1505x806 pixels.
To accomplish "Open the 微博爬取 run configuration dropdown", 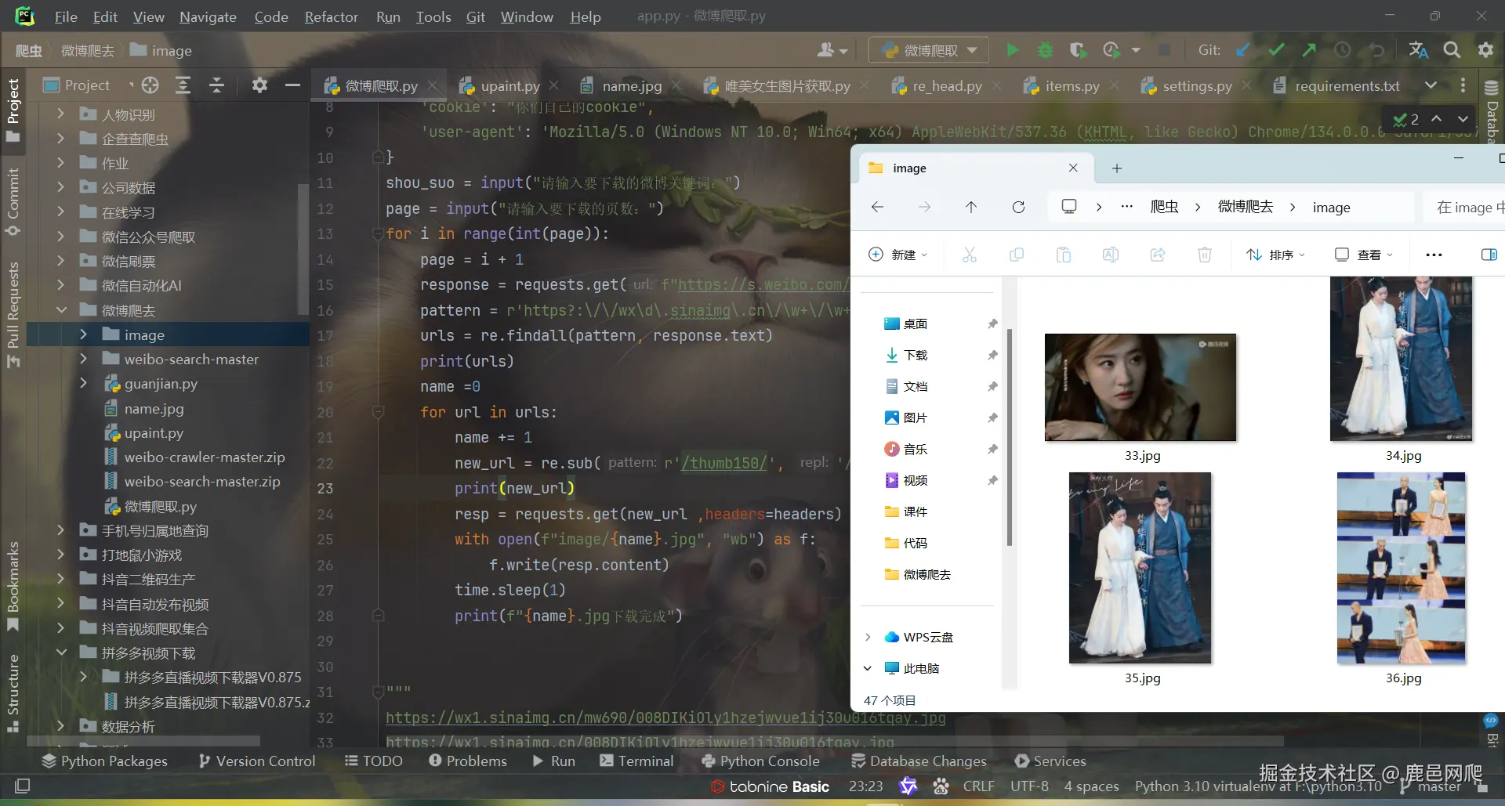I will click(929, 50).
